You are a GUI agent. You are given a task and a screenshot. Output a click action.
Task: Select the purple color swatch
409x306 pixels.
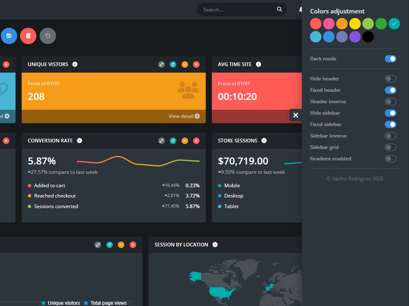pos(355,37)
